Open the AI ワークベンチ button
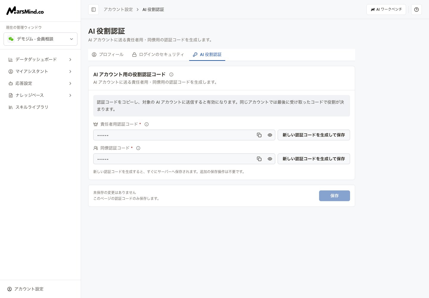This screenshot has height=298, width=429. pos(386,10)
